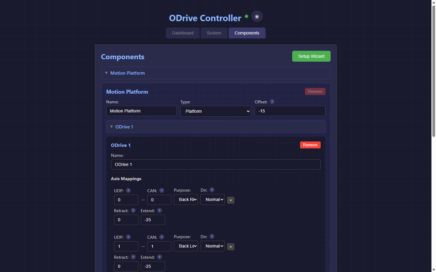Click the scrollbar down arrow
Viewport: 436px width, 272px height.
[434, 270]
